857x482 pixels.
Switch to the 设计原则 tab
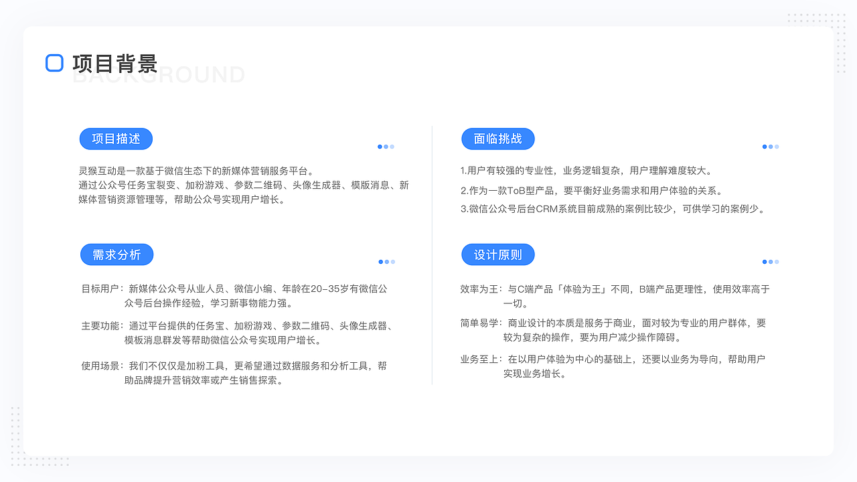tap(498, 254)
